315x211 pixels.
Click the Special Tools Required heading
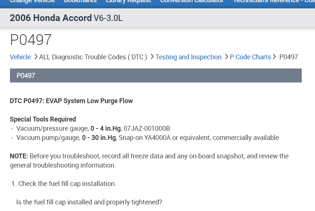click(x=43, y=119)
